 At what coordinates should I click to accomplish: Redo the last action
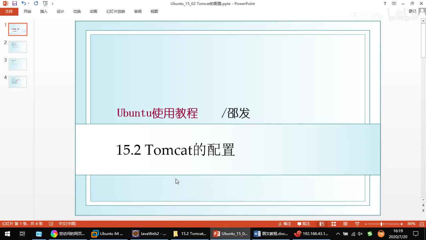pyautogui.click(x=36, y=4)
